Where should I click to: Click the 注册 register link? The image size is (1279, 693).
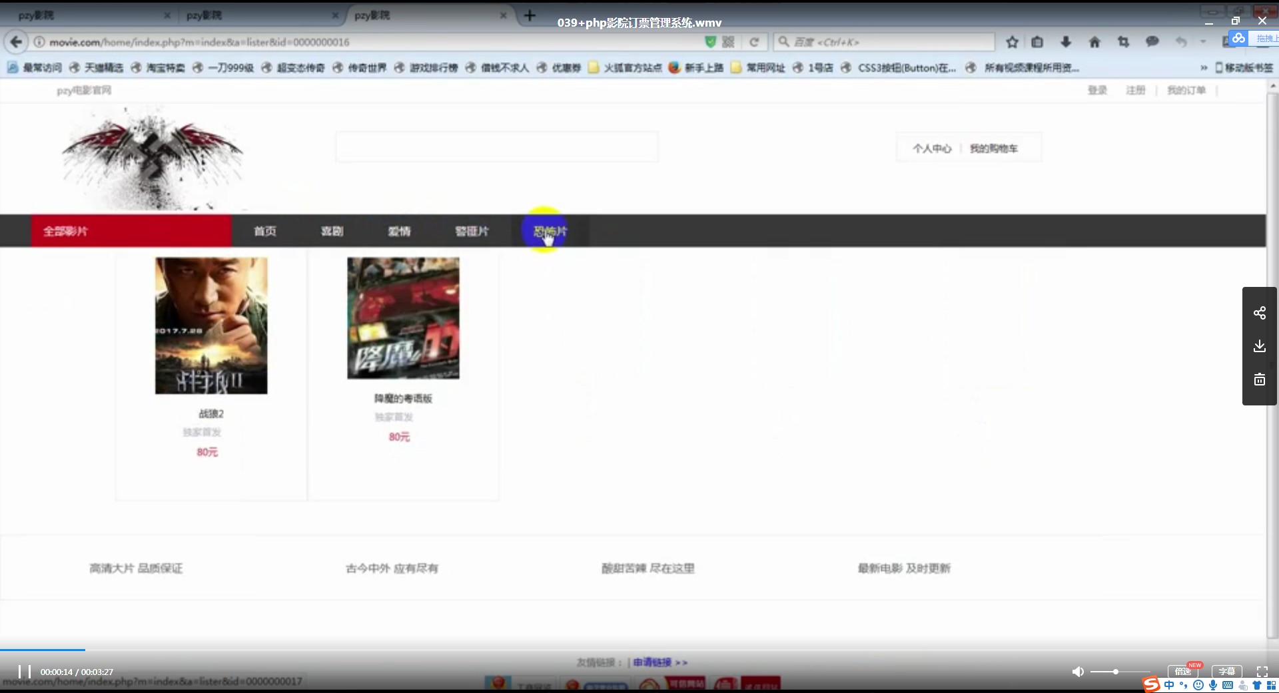click(x=1136, y=90)
